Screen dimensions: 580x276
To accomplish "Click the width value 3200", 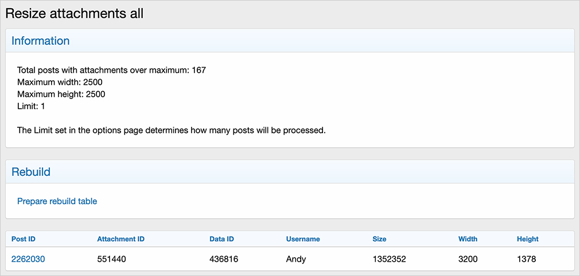I will click(x=468, y=259).
